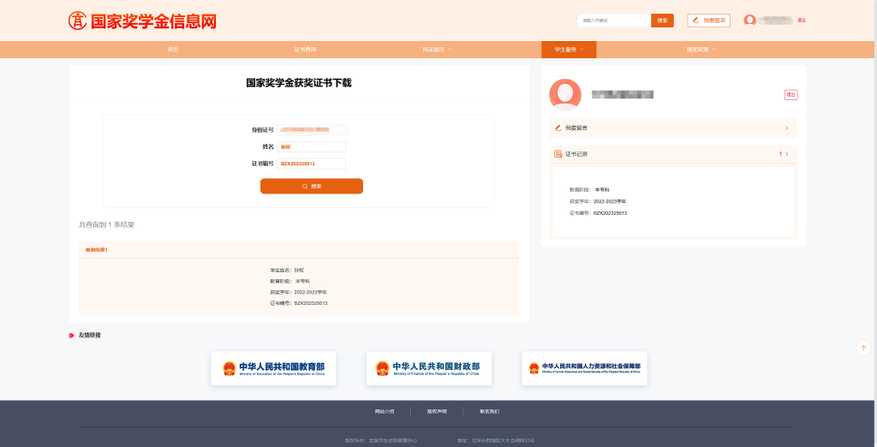Expand the 学生服务 navigation dropdown
The height and width of the screenshot is (447, 877).
(x=569, y=49)
